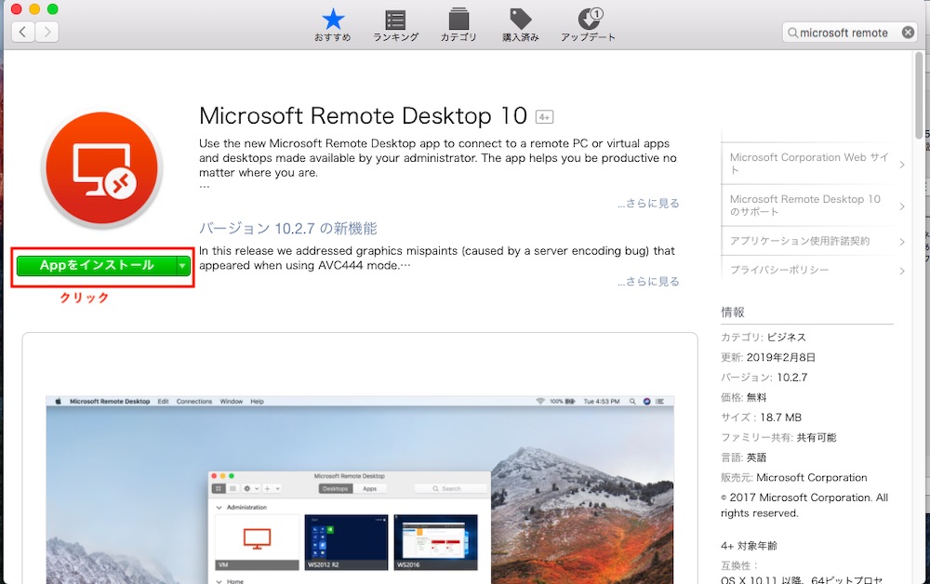930x584 pixels.
Task: Open the install button dropdown arrow
Action: [x=183, y=266]
